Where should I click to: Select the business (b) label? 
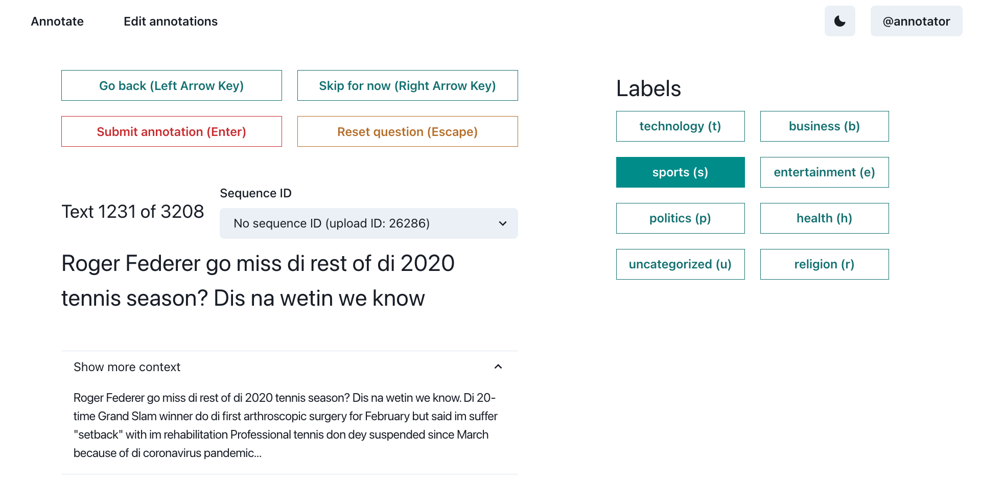click(824, 126)
